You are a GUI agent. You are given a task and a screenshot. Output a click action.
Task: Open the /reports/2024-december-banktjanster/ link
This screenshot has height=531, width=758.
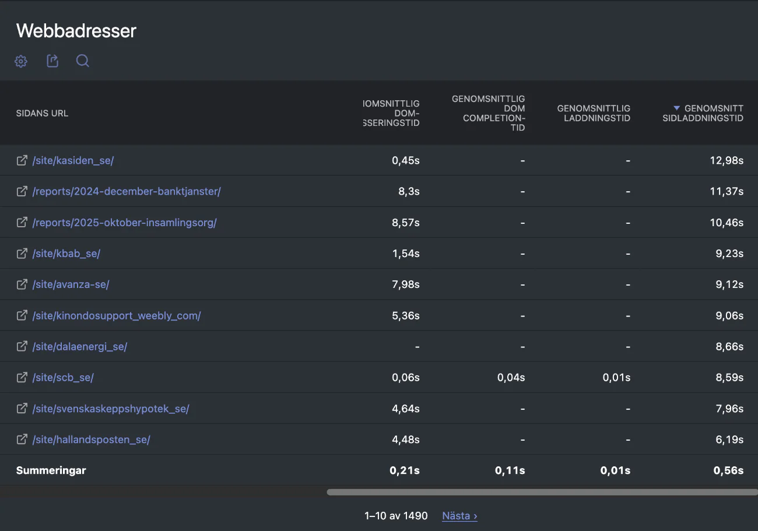127,191
